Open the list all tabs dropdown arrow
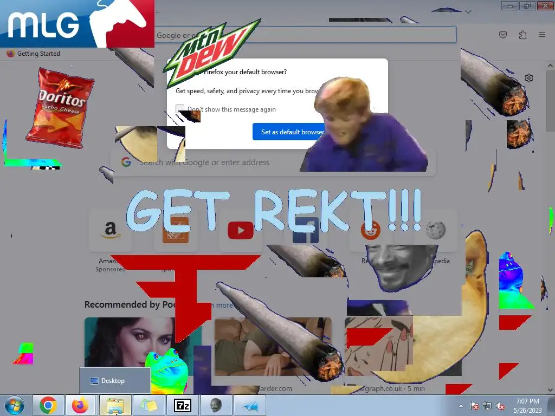555x416 pixels. coord(468,12)
